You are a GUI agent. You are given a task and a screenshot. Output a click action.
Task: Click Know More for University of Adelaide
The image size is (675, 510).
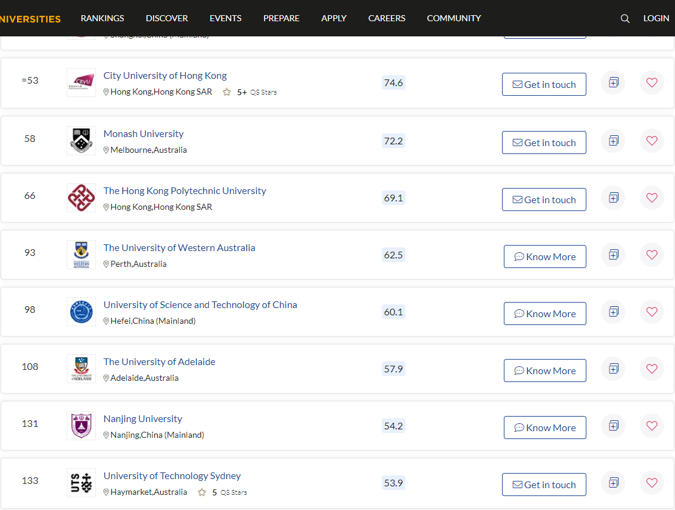pyautogui.click(x=544, y=371)
